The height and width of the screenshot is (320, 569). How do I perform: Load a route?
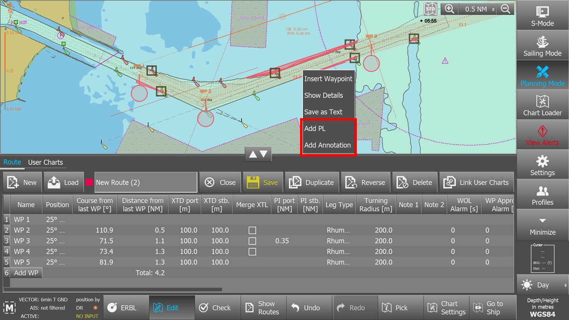tap(63, 182)
